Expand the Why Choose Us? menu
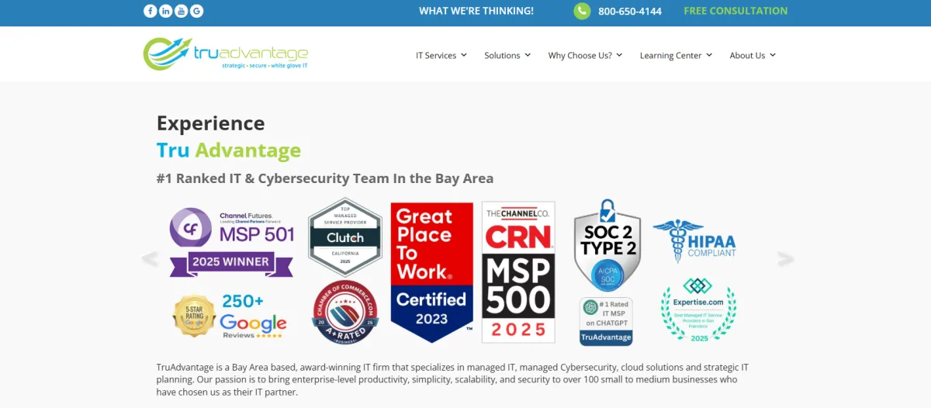 (x=586, y=55)
